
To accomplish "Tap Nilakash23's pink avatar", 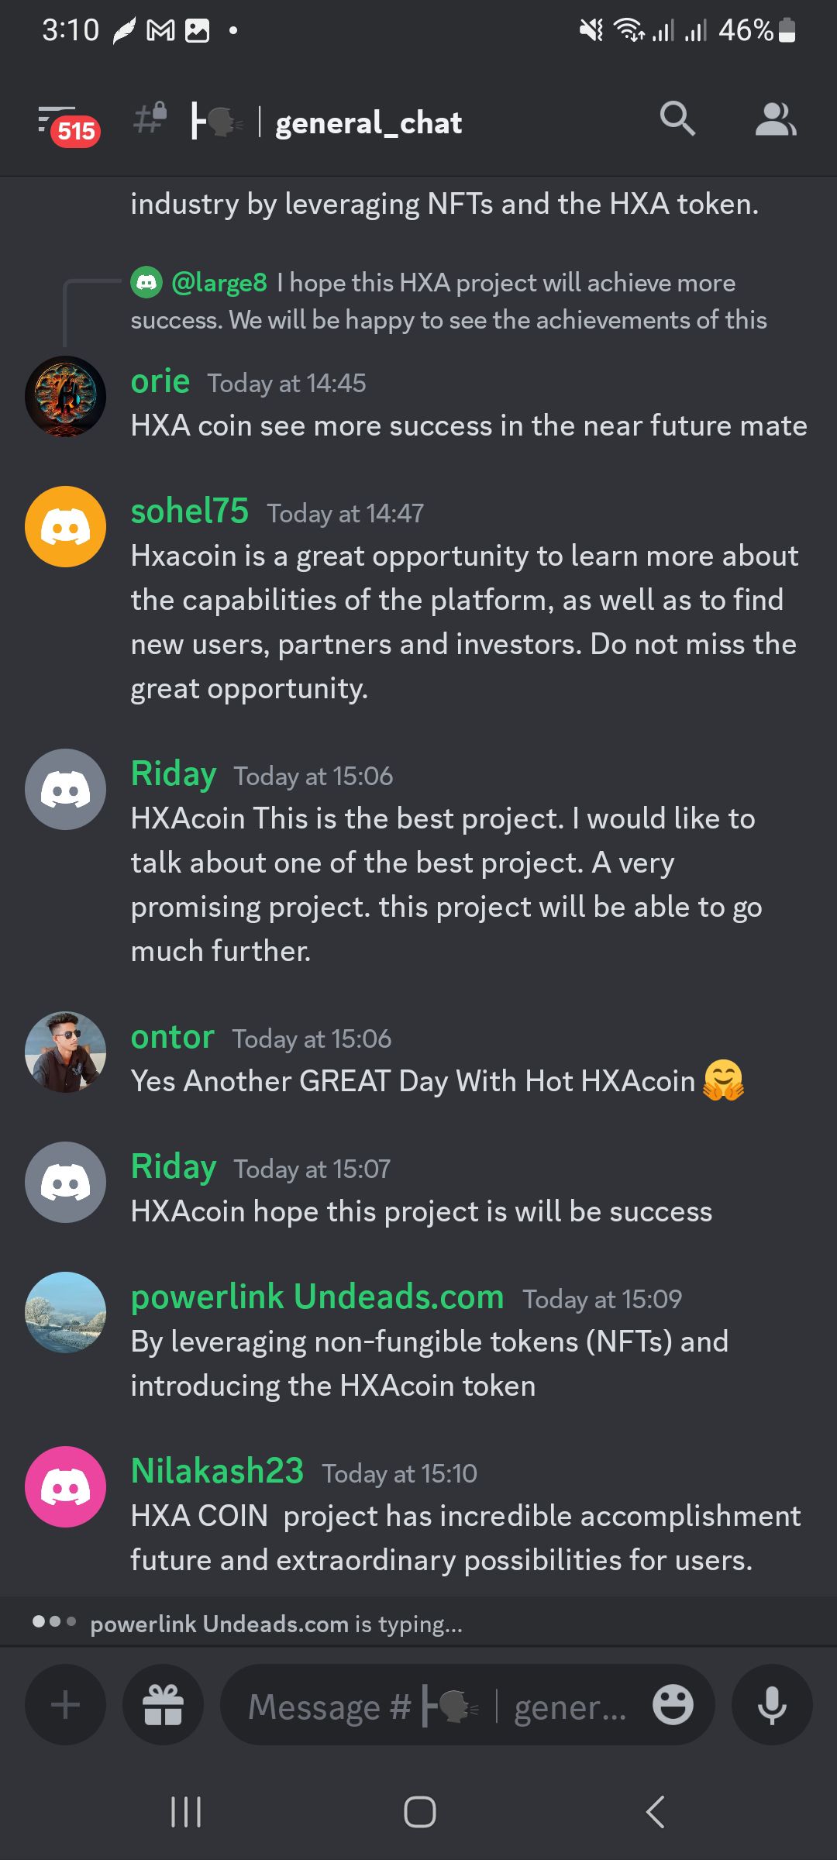I will 66,1486.
